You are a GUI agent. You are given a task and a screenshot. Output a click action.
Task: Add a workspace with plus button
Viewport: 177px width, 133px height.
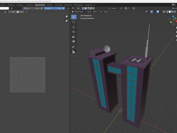pyautogui.click(x=94, y=5)
